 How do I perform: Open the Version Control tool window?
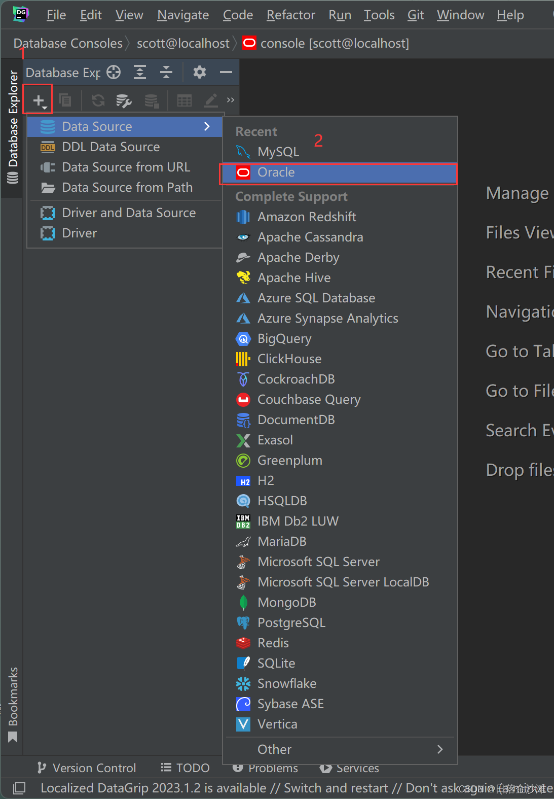coord(87,768)
